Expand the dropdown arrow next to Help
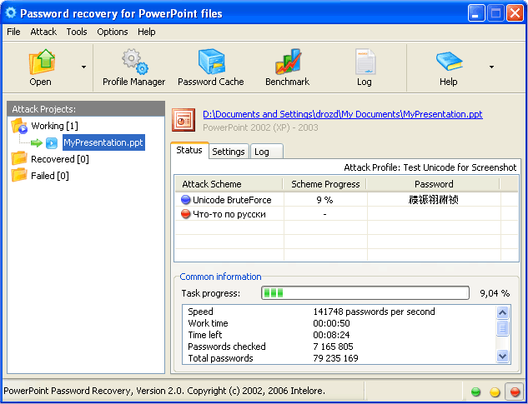The width and height of the screenshot is (528, 404). [x=491, y=67]
